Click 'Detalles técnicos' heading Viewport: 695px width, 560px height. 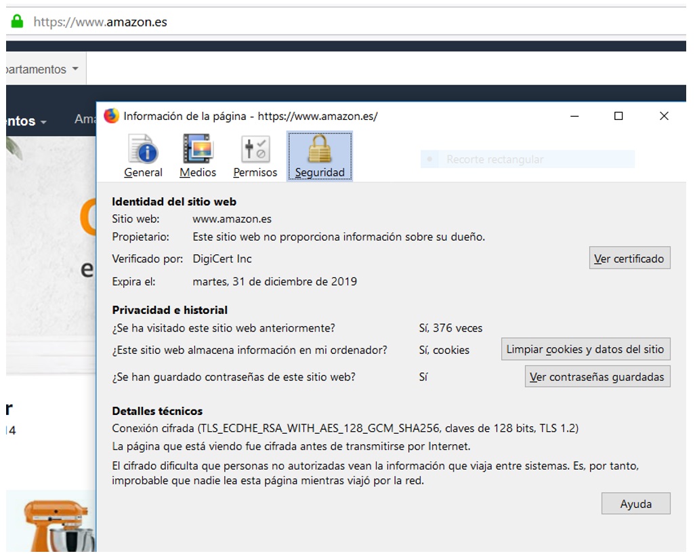click(157, 411)
